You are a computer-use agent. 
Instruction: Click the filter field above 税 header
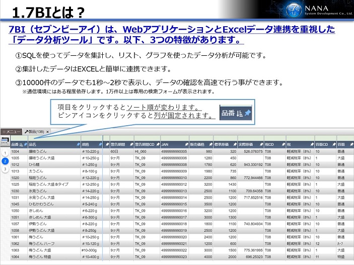coord(300,138)
